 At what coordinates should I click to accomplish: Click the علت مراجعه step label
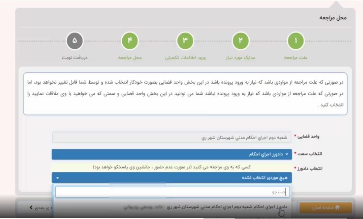coord(295,57)
